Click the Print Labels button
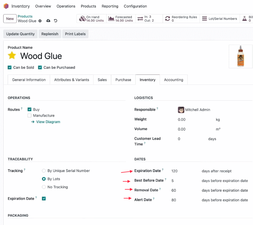Image resolution: width=253 pixels, height=225 pixels. point(75,34)
